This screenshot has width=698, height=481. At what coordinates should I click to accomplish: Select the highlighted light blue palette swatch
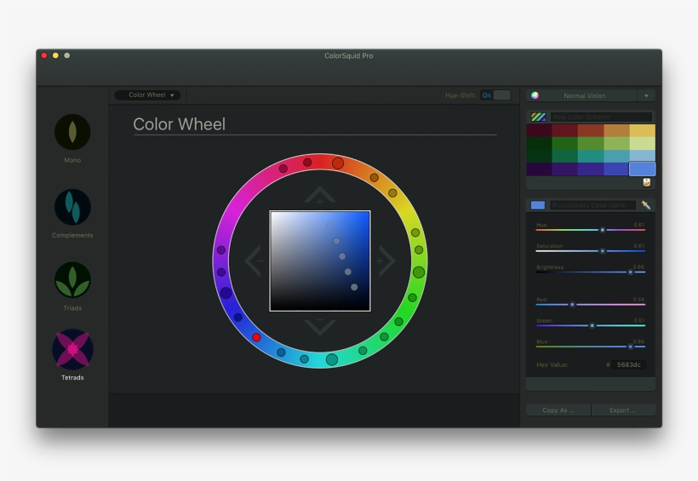(x=643, y=169)
